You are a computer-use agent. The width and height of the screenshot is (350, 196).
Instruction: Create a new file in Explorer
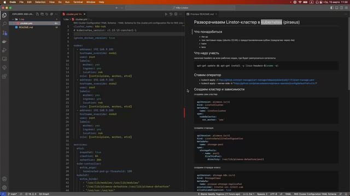coord(37,14)
